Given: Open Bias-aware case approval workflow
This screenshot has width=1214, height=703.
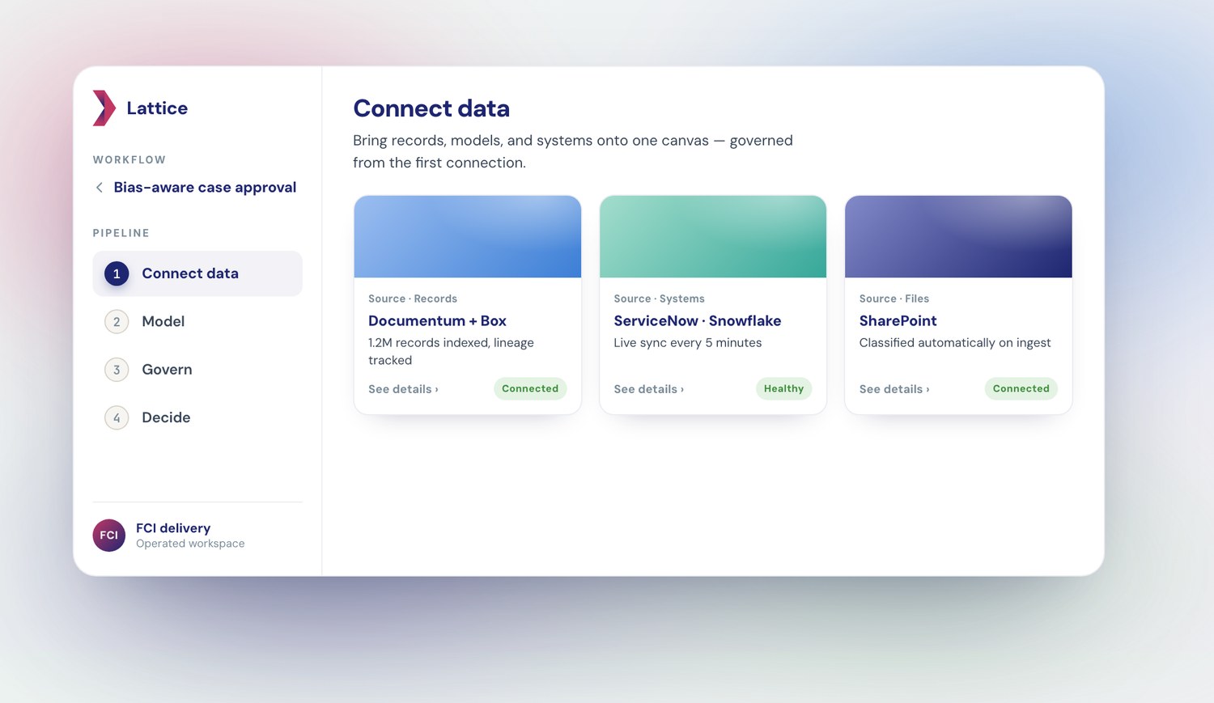Looking at the screenshot, I should coord(205,188).
